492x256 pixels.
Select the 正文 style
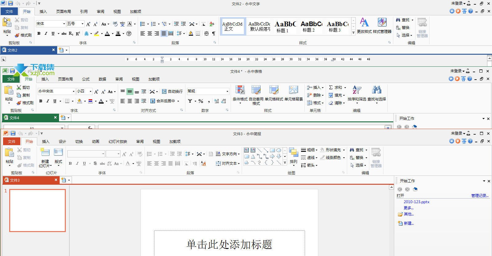[232, 26]
